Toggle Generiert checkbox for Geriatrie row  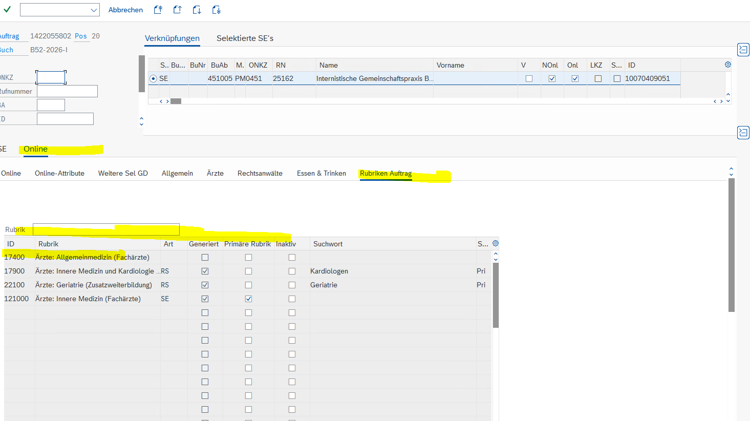205,285
